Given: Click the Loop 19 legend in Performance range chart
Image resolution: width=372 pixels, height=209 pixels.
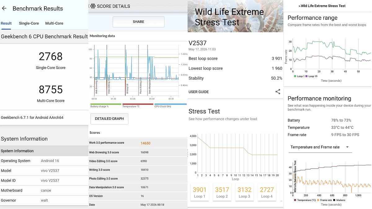Looking at the screenshot, I should (x=311, y=76).
